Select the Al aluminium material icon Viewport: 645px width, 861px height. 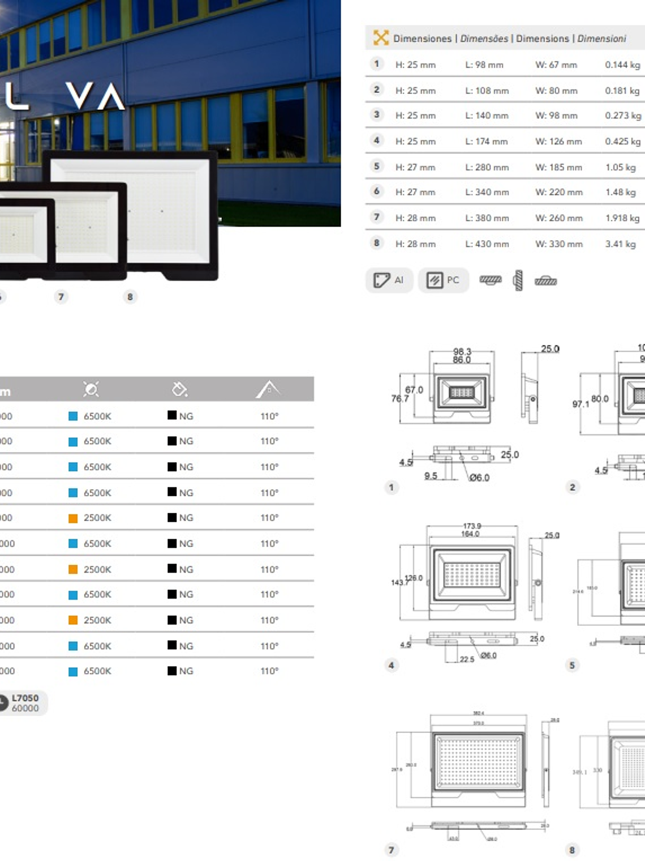(x=390, y=280)
